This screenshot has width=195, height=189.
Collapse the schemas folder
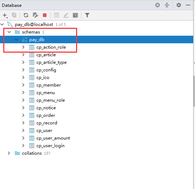point(9,32)
